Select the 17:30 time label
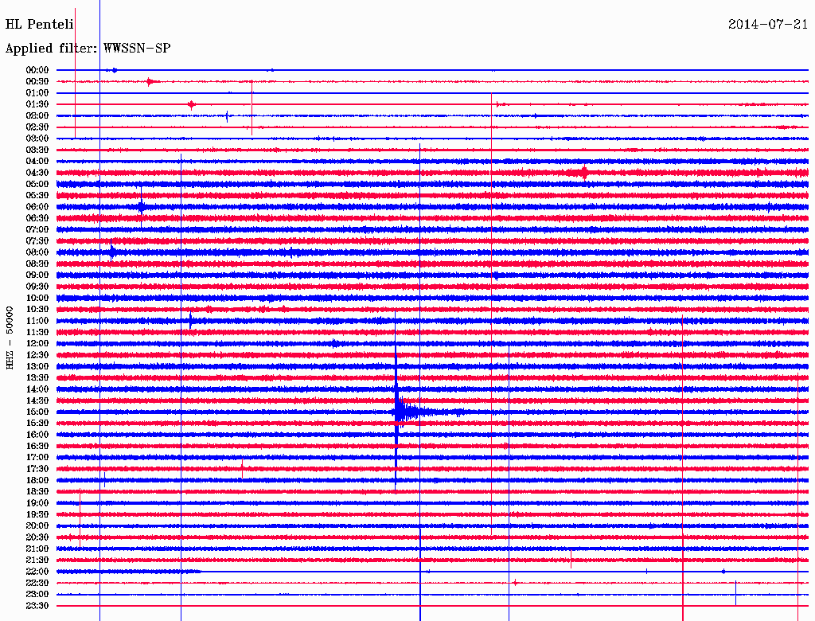The width and height of the screenshot is (815, 621). pos(37,469)
